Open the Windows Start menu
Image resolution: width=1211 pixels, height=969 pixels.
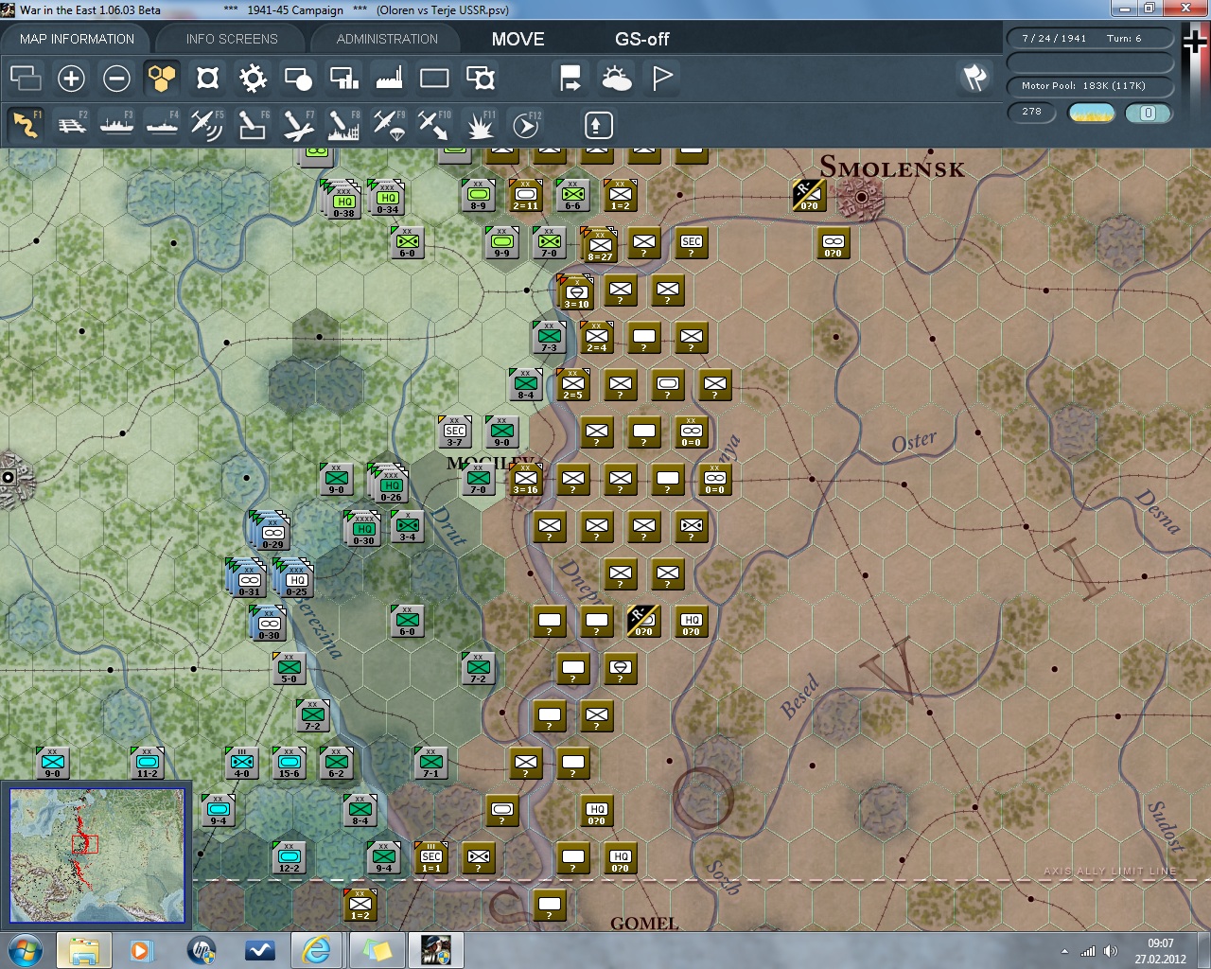[24, 950]
